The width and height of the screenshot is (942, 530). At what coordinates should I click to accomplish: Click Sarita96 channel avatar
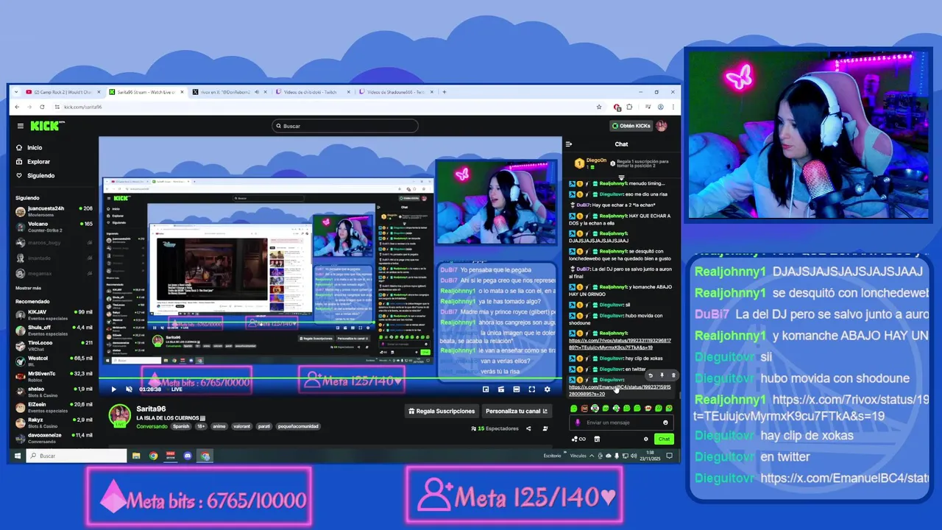[119, 415]
